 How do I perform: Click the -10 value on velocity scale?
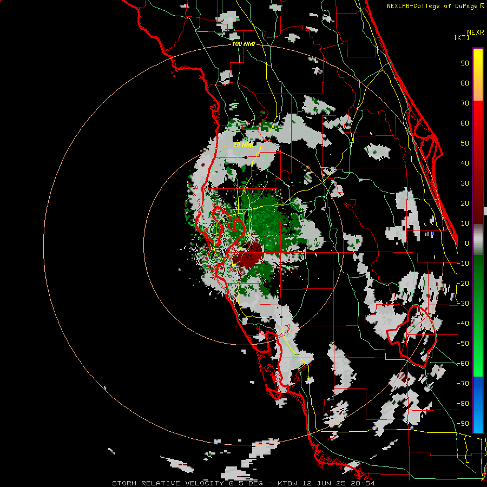tap(463, 264)
